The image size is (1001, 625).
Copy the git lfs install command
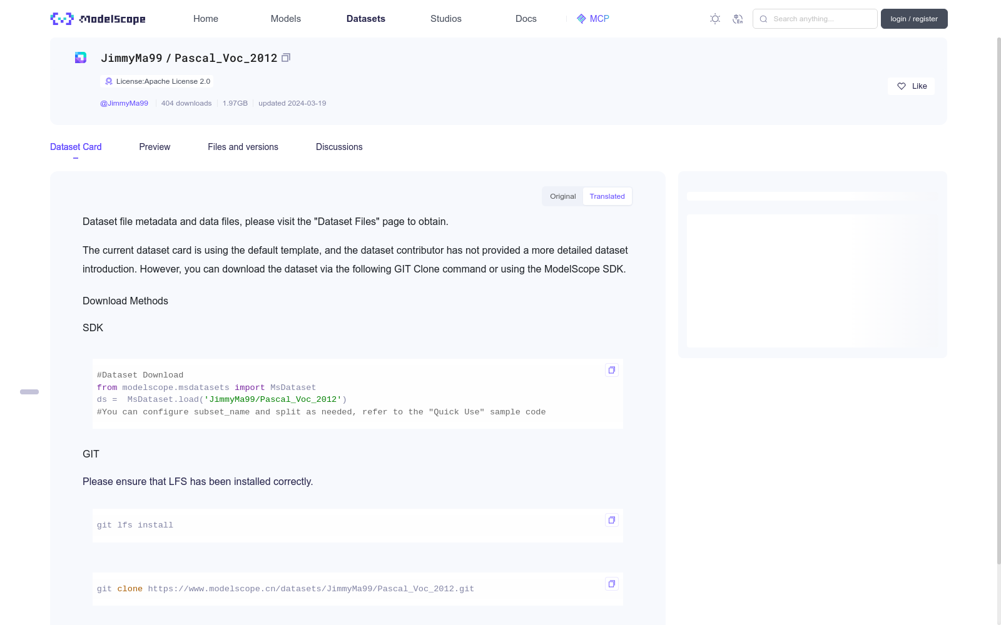point(612,520)
